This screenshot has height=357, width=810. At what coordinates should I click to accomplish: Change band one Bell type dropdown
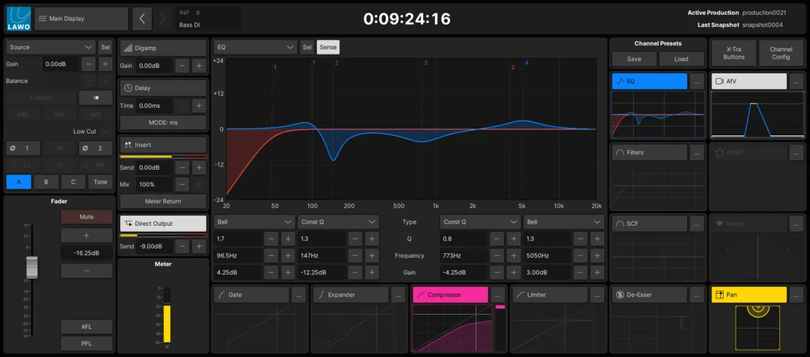point(254,222)
